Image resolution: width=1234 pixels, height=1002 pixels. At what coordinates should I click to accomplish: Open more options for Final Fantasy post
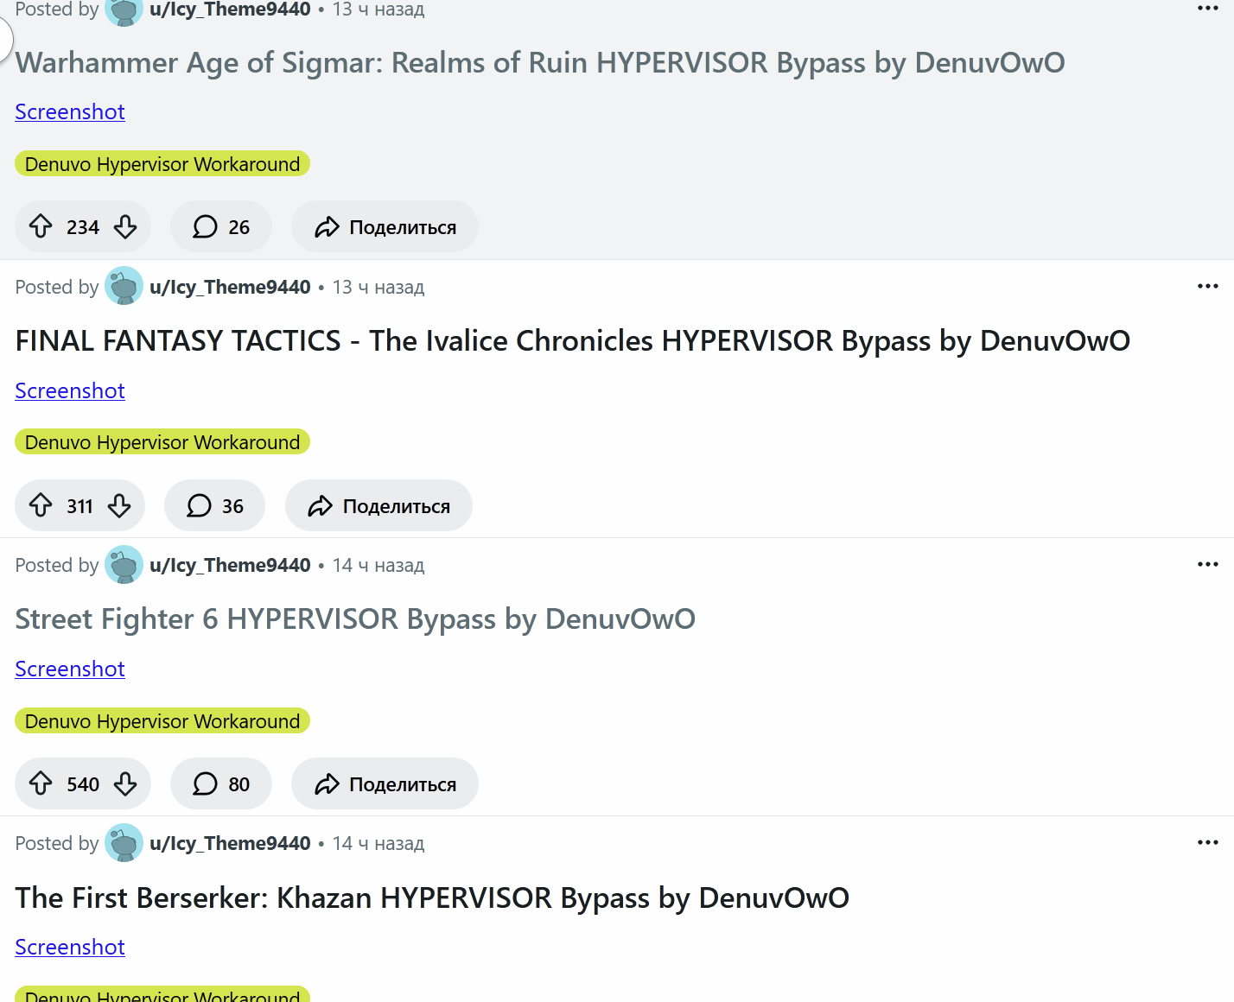[x=1208, y=286]
